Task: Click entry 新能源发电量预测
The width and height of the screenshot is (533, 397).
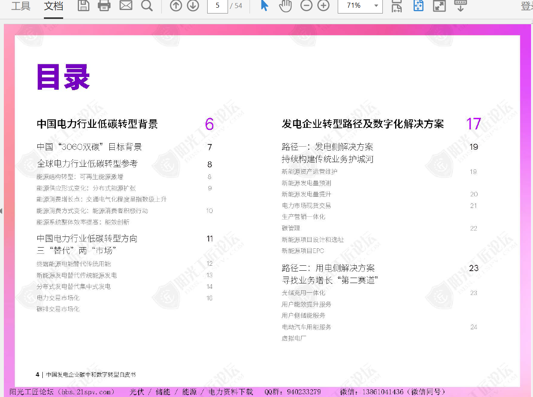Action: click(307, 183)
